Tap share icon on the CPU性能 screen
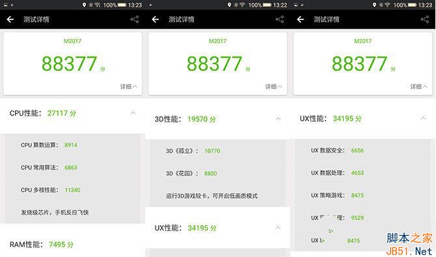This screenshot has width=436, height=257. (x=135, y=19)
